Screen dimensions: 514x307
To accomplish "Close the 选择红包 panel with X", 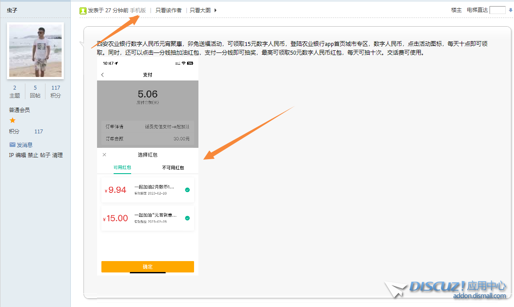I will point(104,155).
